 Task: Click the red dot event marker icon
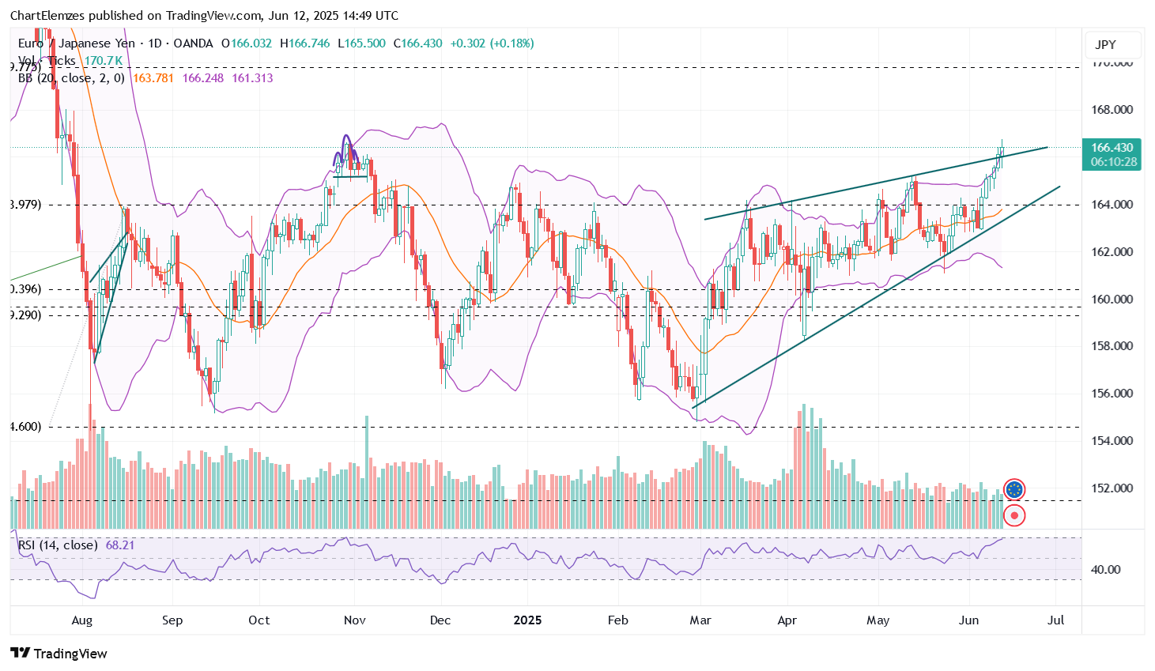[1014, 516]
